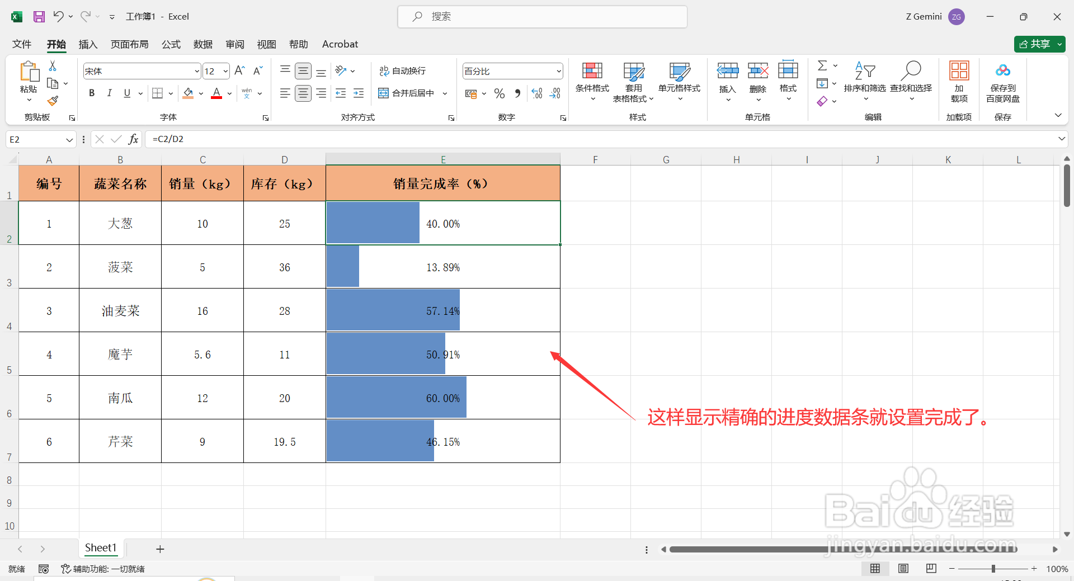
Task: Toggle center horizontal alignment
Action: pyautogui.click(x=303, y=93)
